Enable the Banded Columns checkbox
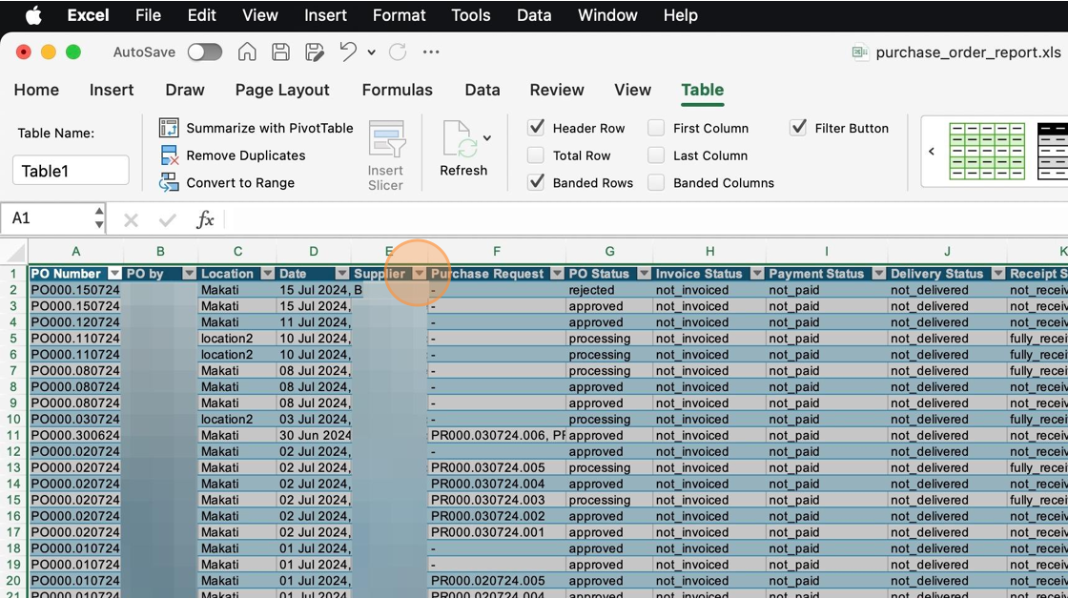The height and width of the screenshot is (599, 1068). click(x=656, y=182)
